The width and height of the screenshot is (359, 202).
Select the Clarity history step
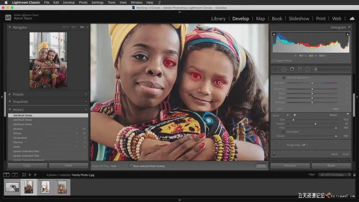point(48,147)
